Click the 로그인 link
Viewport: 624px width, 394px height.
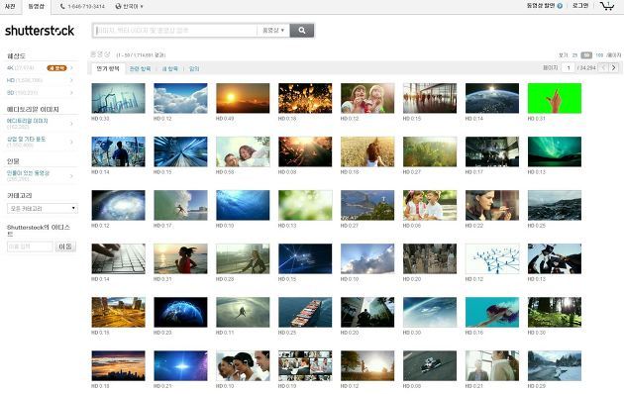point(580,6)
